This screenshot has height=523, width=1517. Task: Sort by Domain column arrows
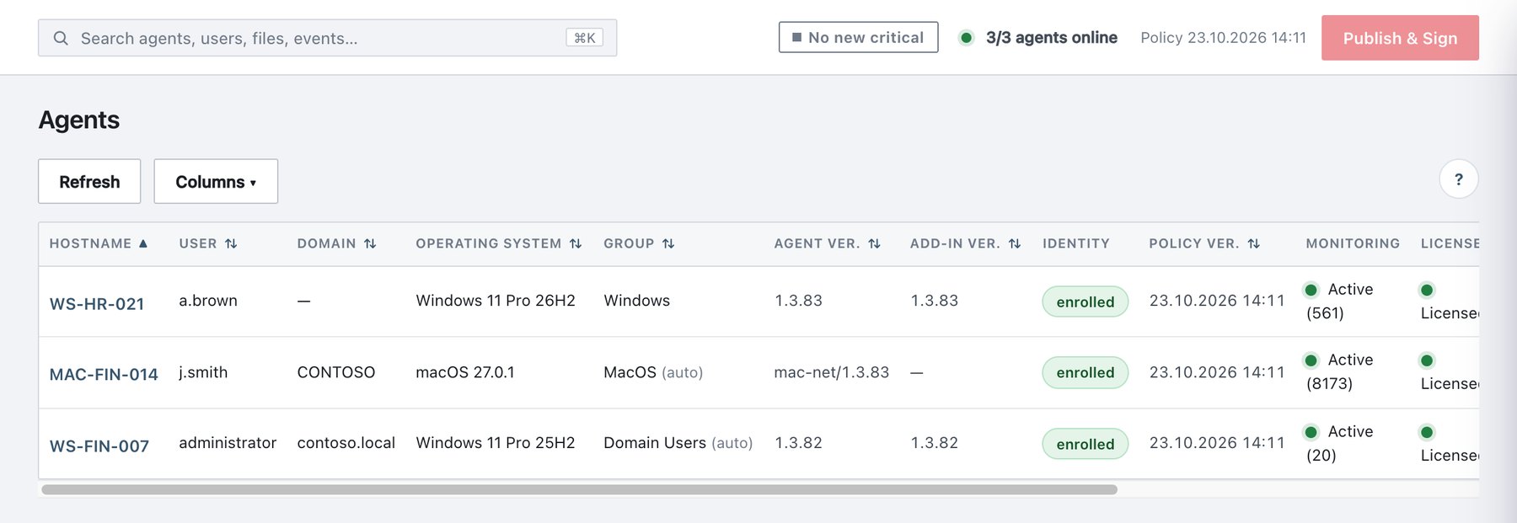[370, 243]
